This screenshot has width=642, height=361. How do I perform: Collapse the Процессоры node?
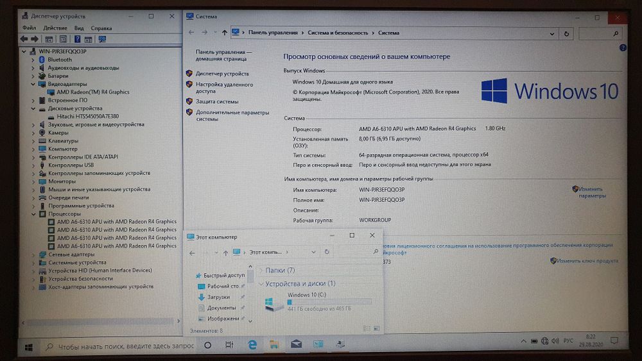click(x=33, y=214)
